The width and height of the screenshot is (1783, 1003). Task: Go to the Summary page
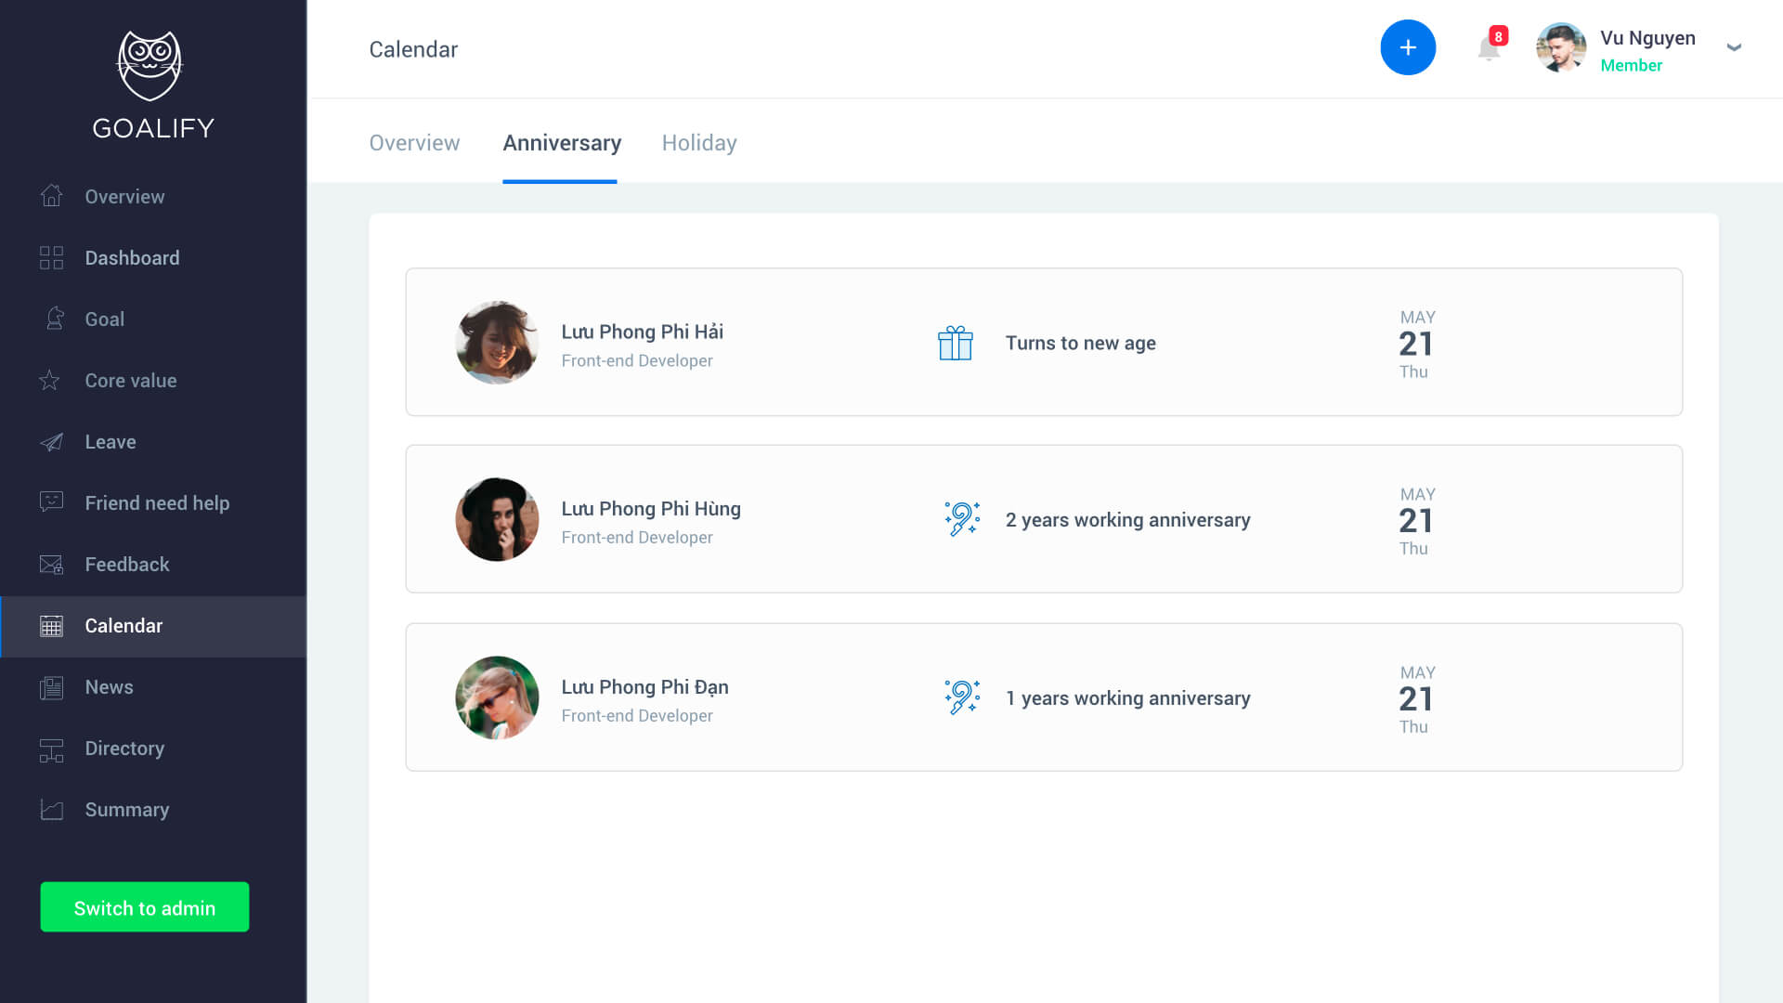coord(126,809)
